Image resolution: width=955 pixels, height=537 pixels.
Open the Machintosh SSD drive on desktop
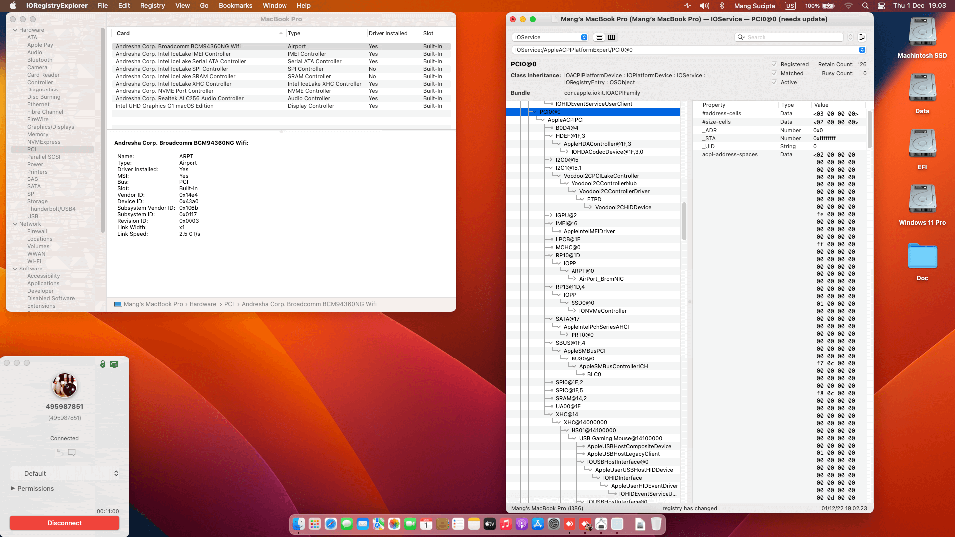pyautogui.click(x=922, y=33)
